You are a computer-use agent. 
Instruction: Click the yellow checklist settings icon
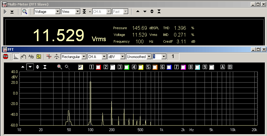coord(39,56)
